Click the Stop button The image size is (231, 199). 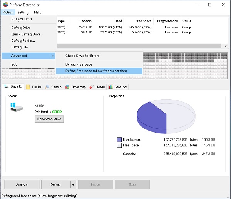[132, 184]
